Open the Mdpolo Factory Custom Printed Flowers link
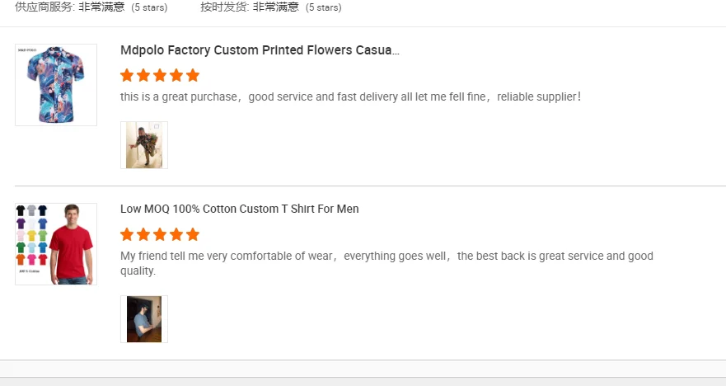The height and width of the screenshot is (386, 726). [x=260, y=50]
